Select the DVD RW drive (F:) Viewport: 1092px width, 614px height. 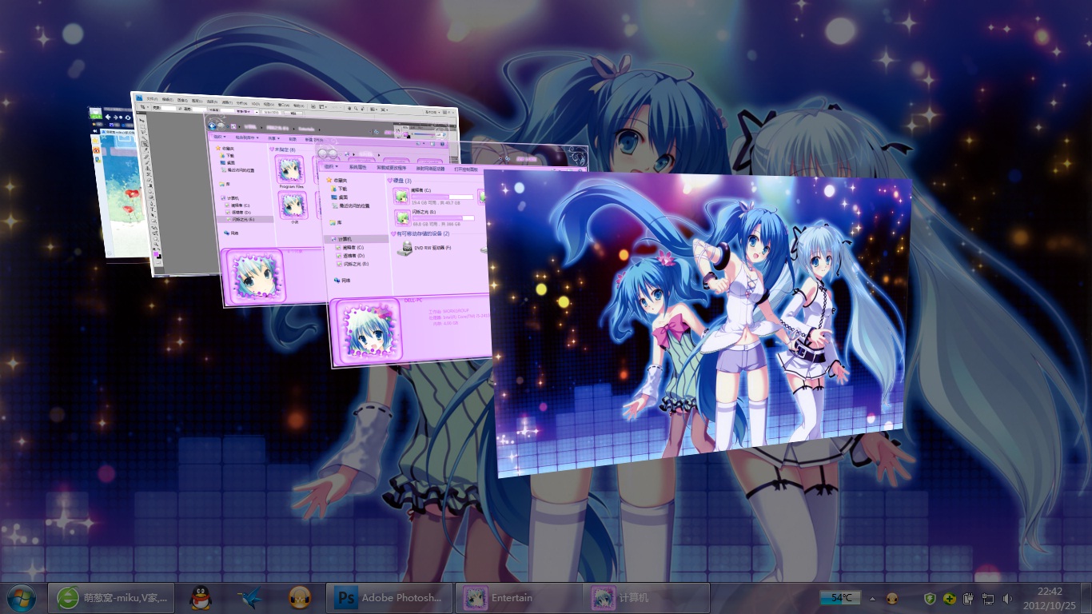(424, 249)
